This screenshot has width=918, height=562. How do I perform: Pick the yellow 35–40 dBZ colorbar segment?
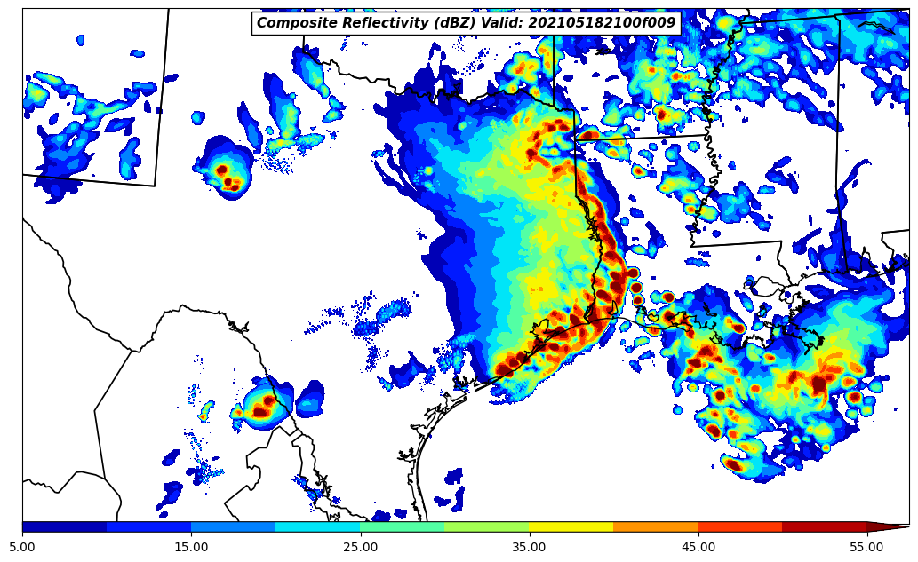[571, 526]
